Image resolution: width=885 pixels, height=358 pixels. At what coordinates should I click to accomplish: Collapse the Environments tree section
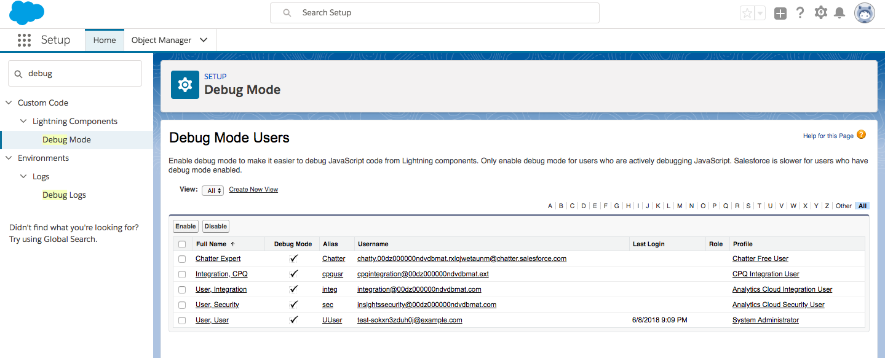9,158
